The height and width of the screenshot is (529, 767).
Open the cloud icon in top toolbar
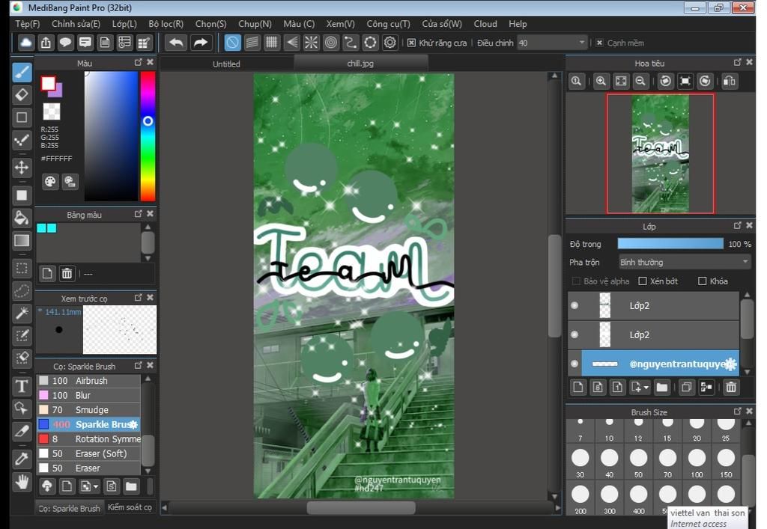[26, 43]
